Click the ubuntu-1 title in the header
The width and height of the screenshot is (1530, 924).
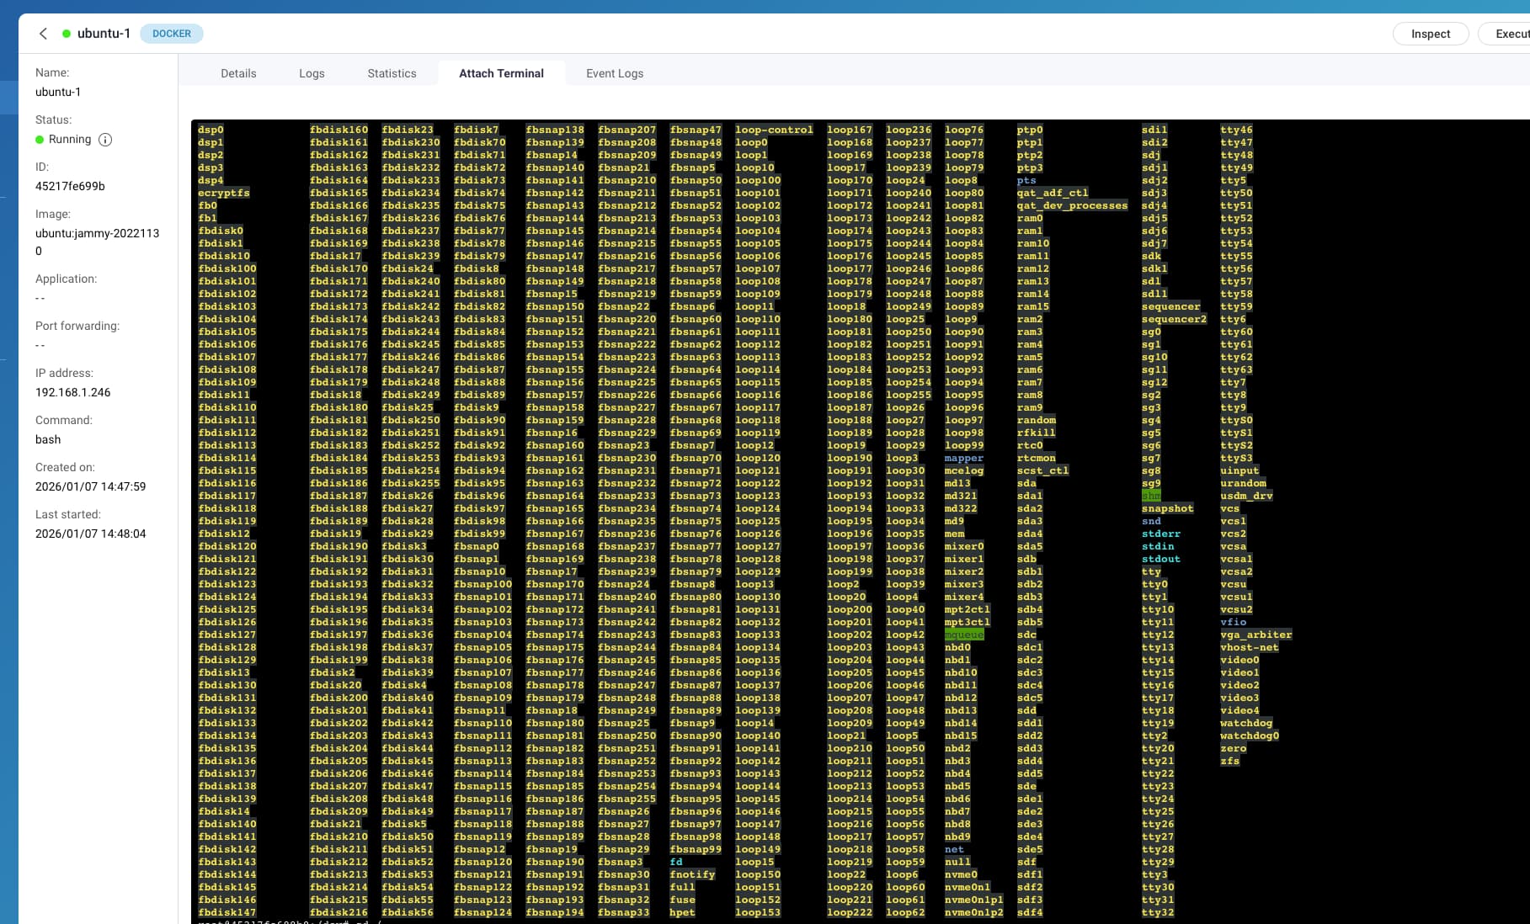click(104, 34)
